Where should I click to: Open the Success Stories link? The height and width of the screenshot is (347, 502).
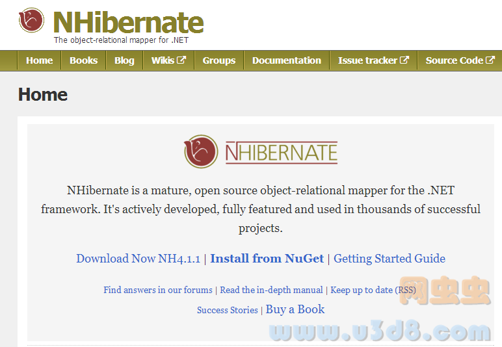click(x=228, y=310)
